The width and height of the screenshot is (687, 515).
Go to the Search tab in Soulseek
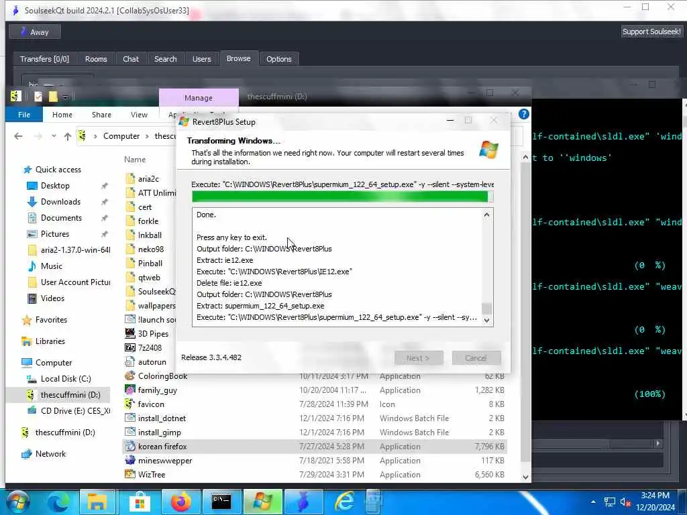click(x=165, y=59)
